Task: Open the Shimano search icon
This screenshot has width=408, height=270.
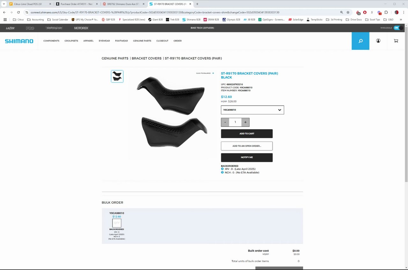Action: tap(361, 41)
